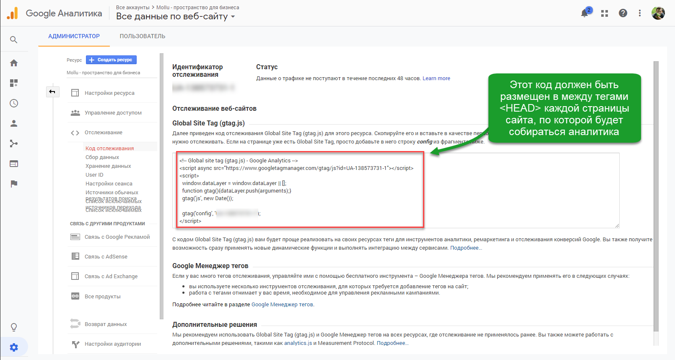Image resolution: width=675 pixels, height=360 pixels.
Task: Open the three-dot more options menu
Action: 640,13
